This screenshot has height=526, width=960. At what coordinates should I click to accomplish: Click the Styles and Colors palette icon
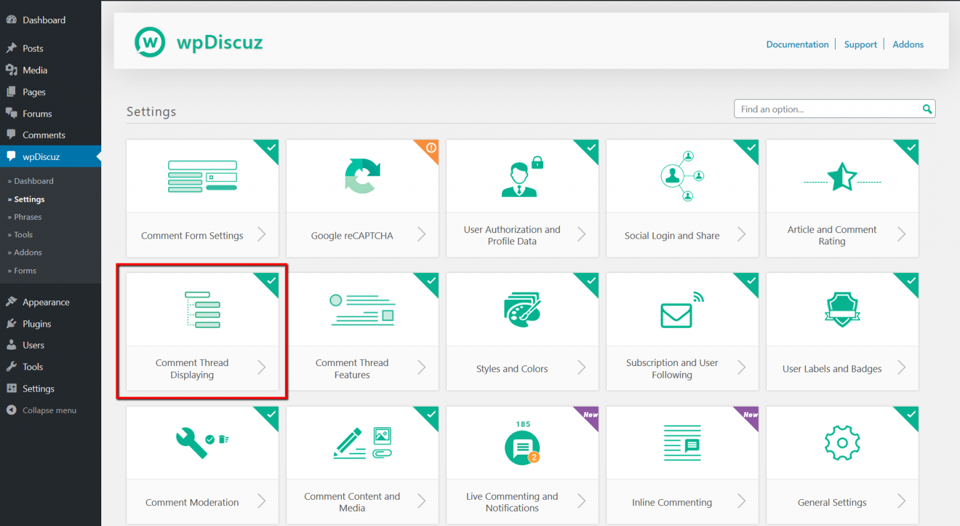tap(522, 309)
